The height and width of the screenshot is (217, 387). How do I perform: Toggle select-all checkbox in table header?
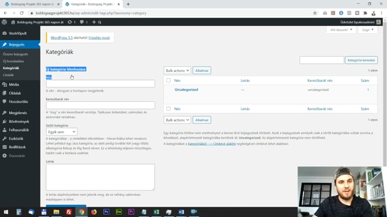click(x=168, y=80)
